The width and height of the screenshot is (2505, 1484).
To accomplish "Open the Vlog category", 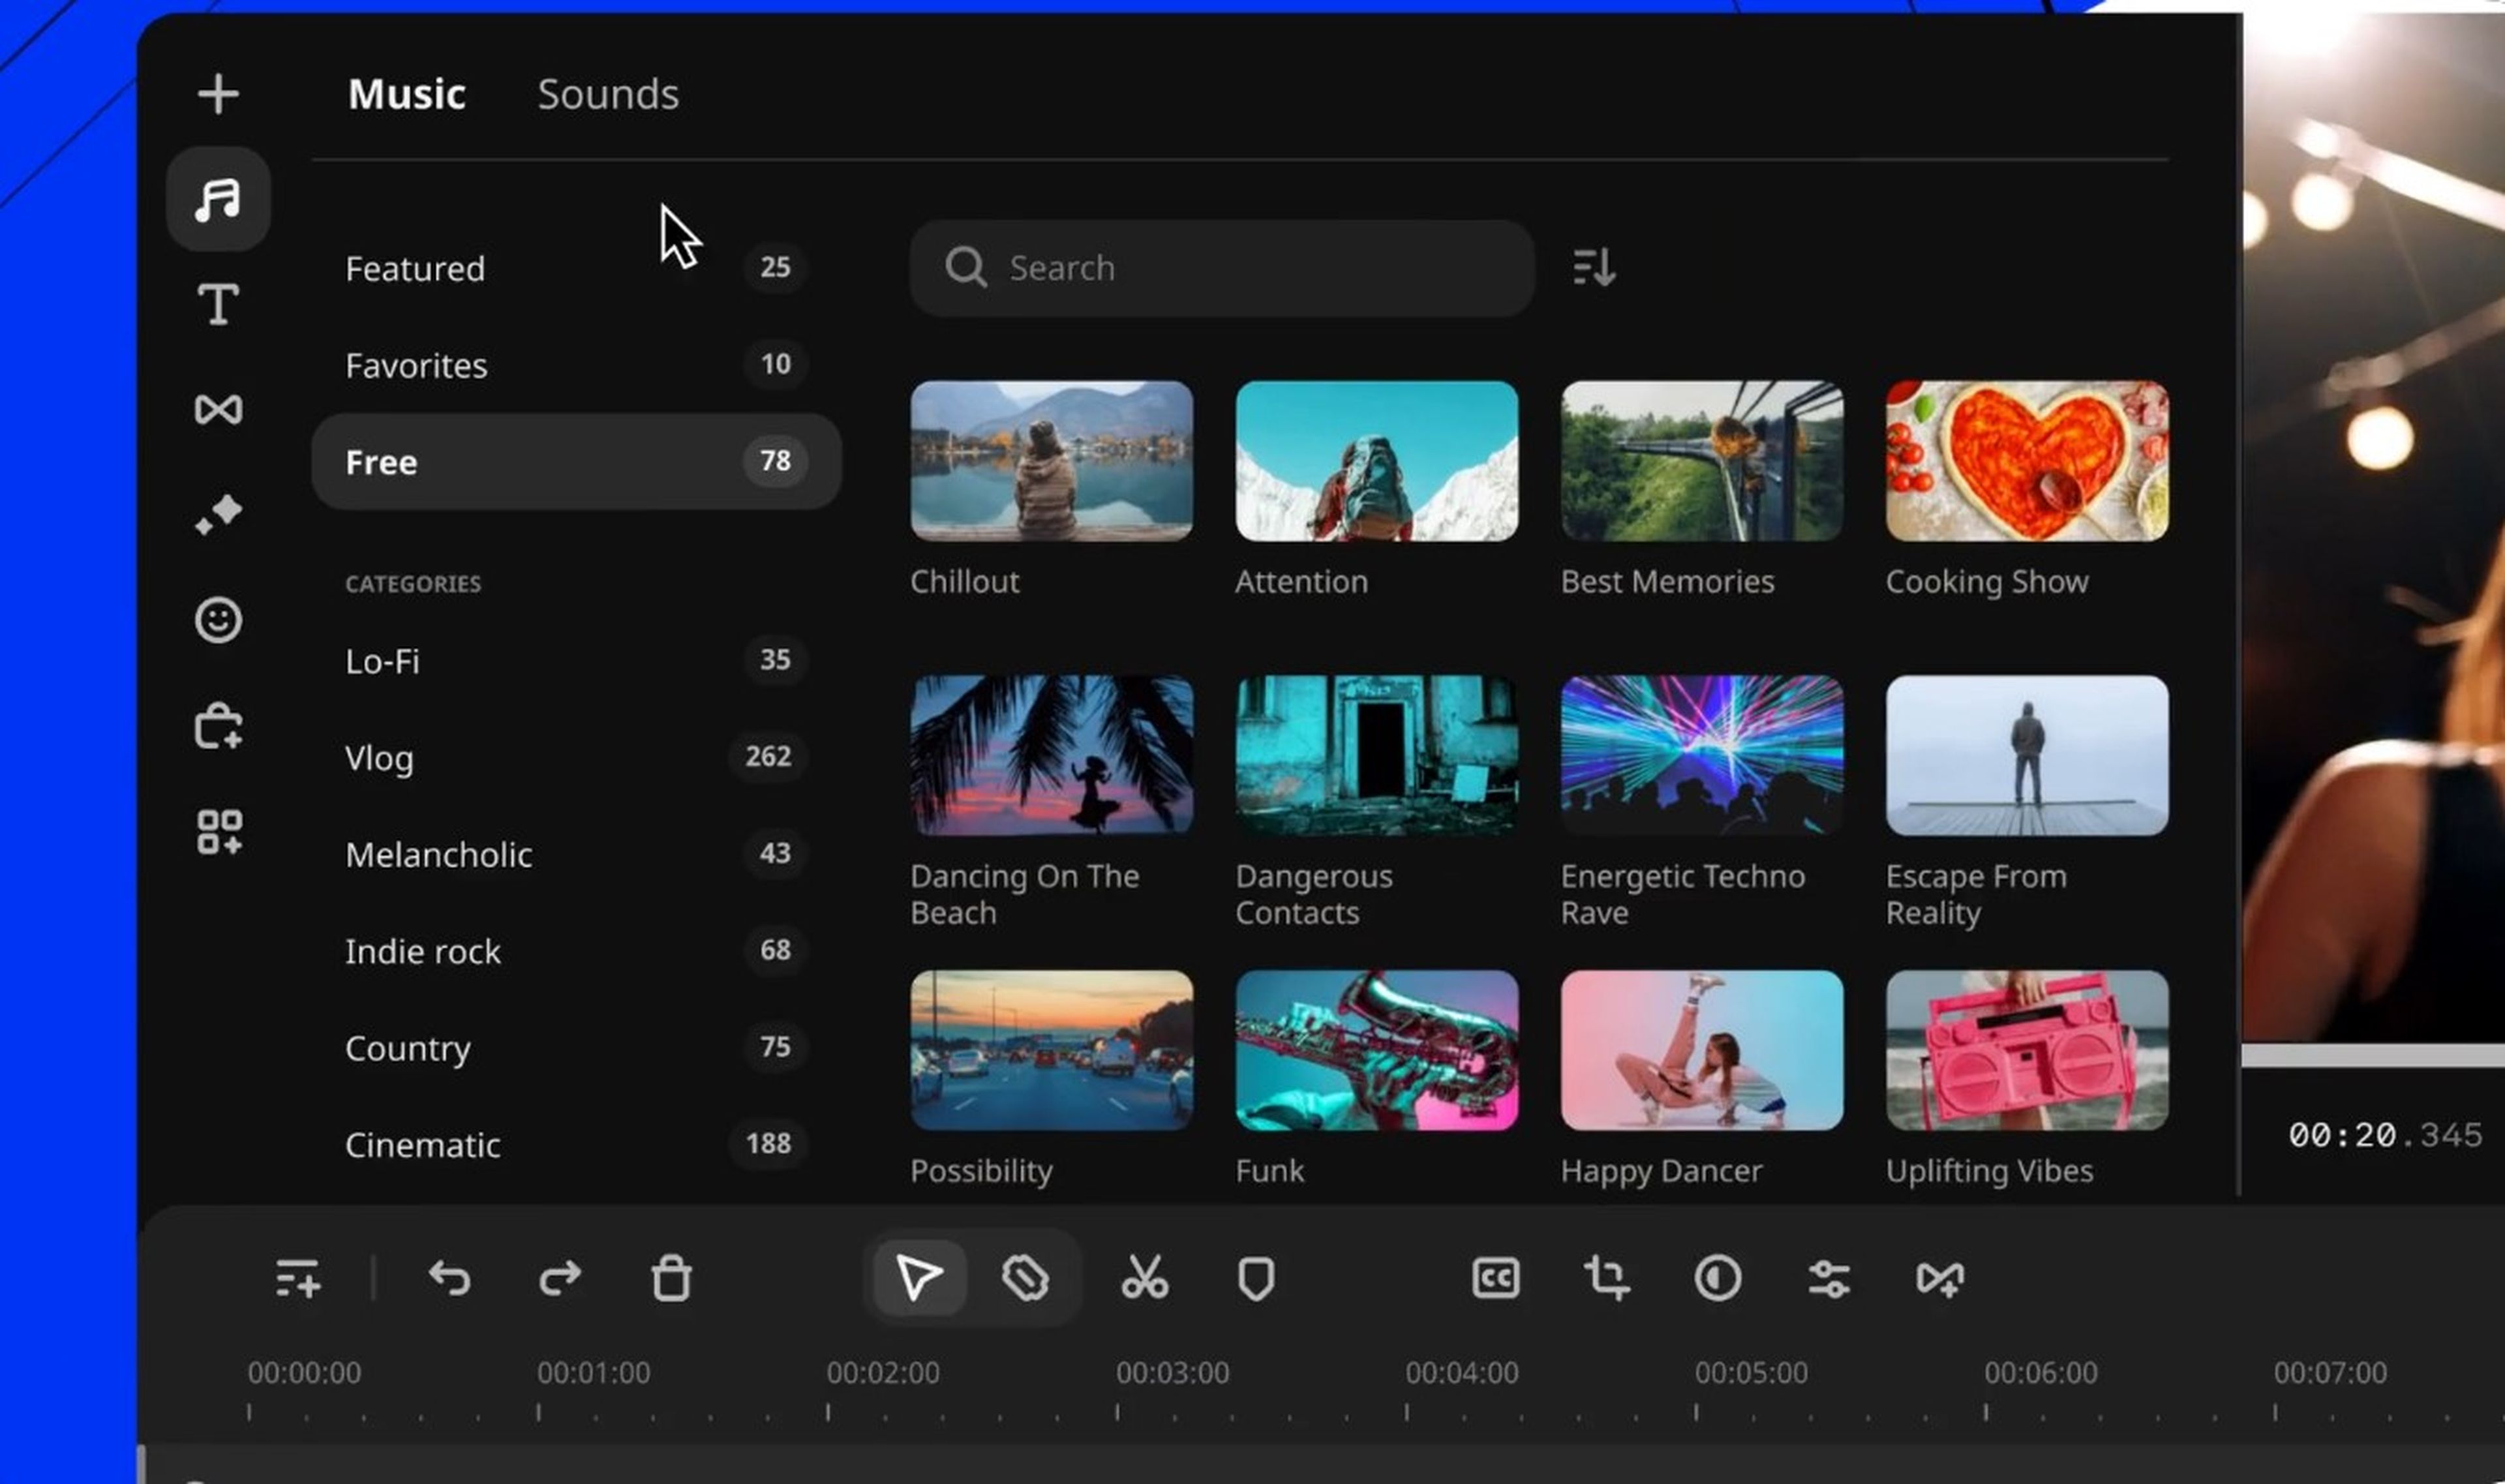I will (x=576, y=758).
